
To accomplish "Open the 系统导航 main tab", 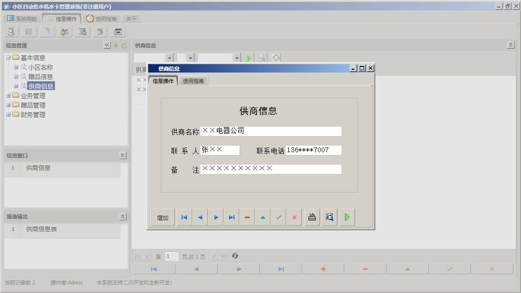I will [22, 19].
